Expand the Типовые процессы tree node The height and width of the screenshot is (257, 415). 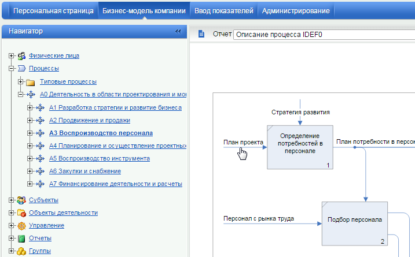click(x=20, y=82)
